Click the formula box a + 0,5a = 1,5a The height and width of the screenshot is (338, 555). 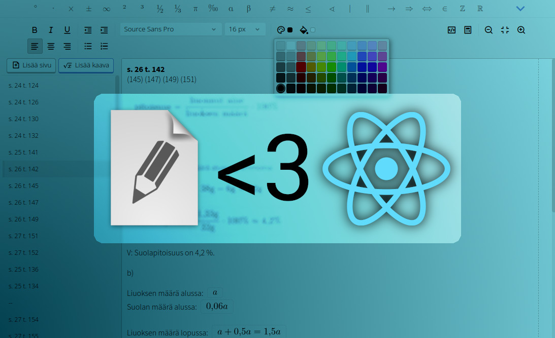[x=249, y=332]
